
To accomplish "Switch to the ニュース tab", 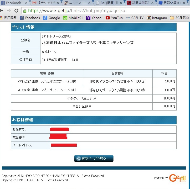I will coord(77,3).
